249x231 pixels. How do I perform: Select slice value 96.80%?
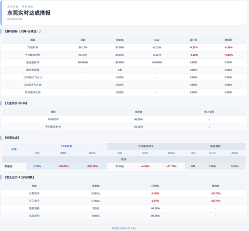coord(138,119)
